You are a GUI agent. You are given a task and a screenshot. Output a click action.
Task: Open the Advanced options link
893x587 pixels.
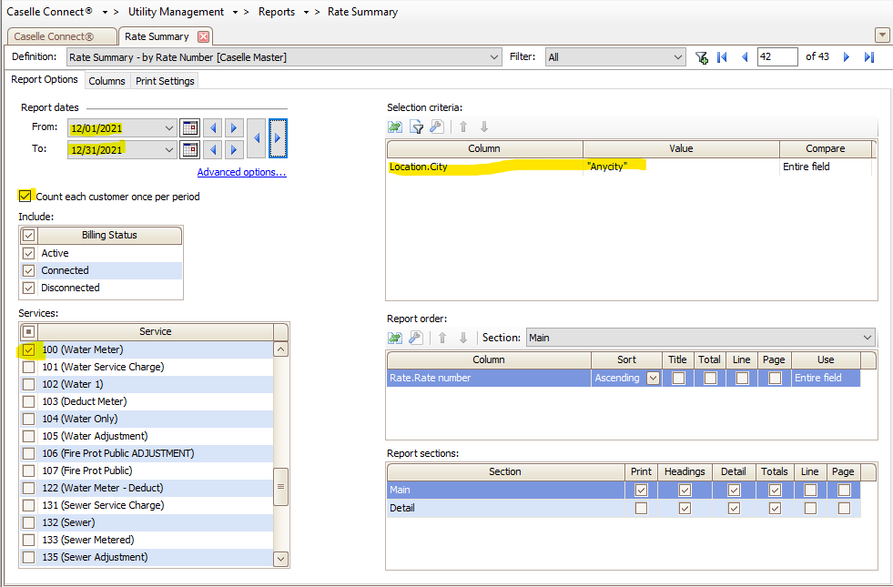coord(241,172)
